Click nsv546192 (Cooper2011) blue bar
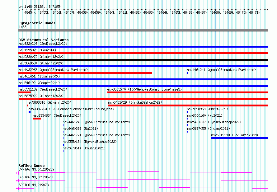277x192 pixels. (x=143, y=86)
